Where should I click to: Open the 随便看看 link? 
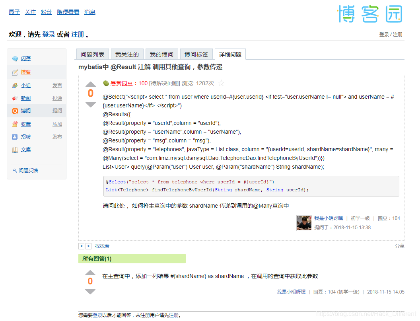pyautogui.click(x=68, y=12)
